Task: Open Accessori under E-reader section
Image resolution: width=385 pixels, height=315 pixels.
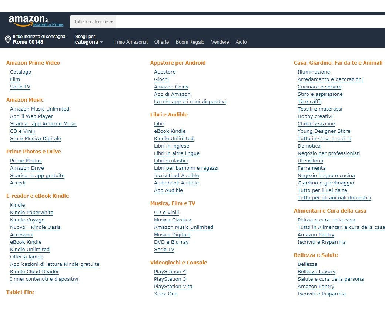Action: [x=21, y=235]
